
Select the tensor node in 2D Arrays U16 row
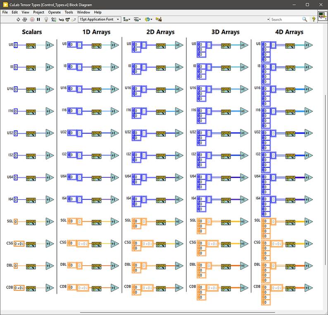(161, 90)
